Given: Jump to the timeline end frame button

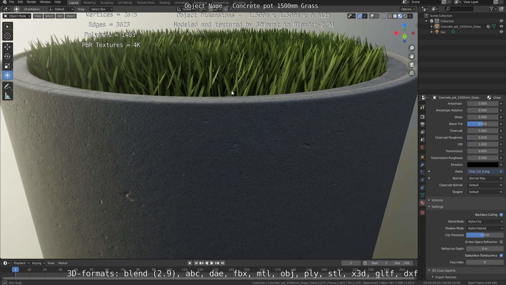Looking at the screenshot, I should [x=223, y=263].
